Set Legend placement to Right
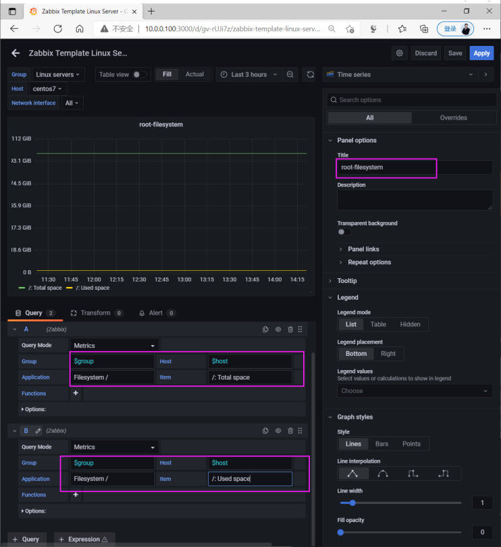 pyautogui.click(x=388, y=353)
